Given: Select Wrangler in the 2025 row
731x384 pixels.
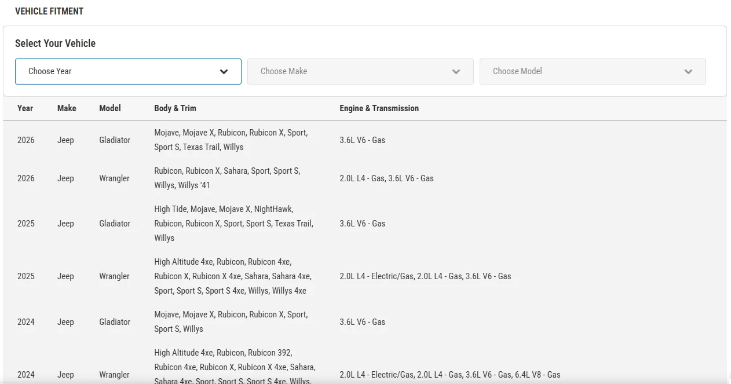Looking at the screenshot, I should click(x=114, y=276).
